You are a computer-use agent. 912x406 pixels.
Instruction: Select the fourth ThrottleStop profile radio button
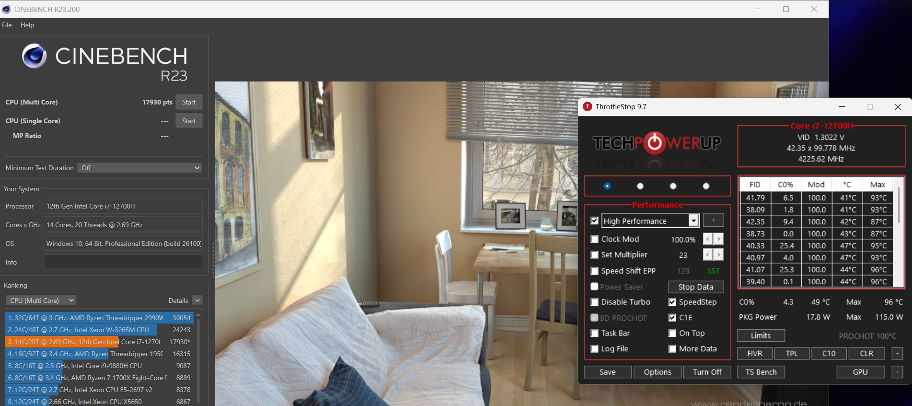pyautogui.click(x=706, y=186)
